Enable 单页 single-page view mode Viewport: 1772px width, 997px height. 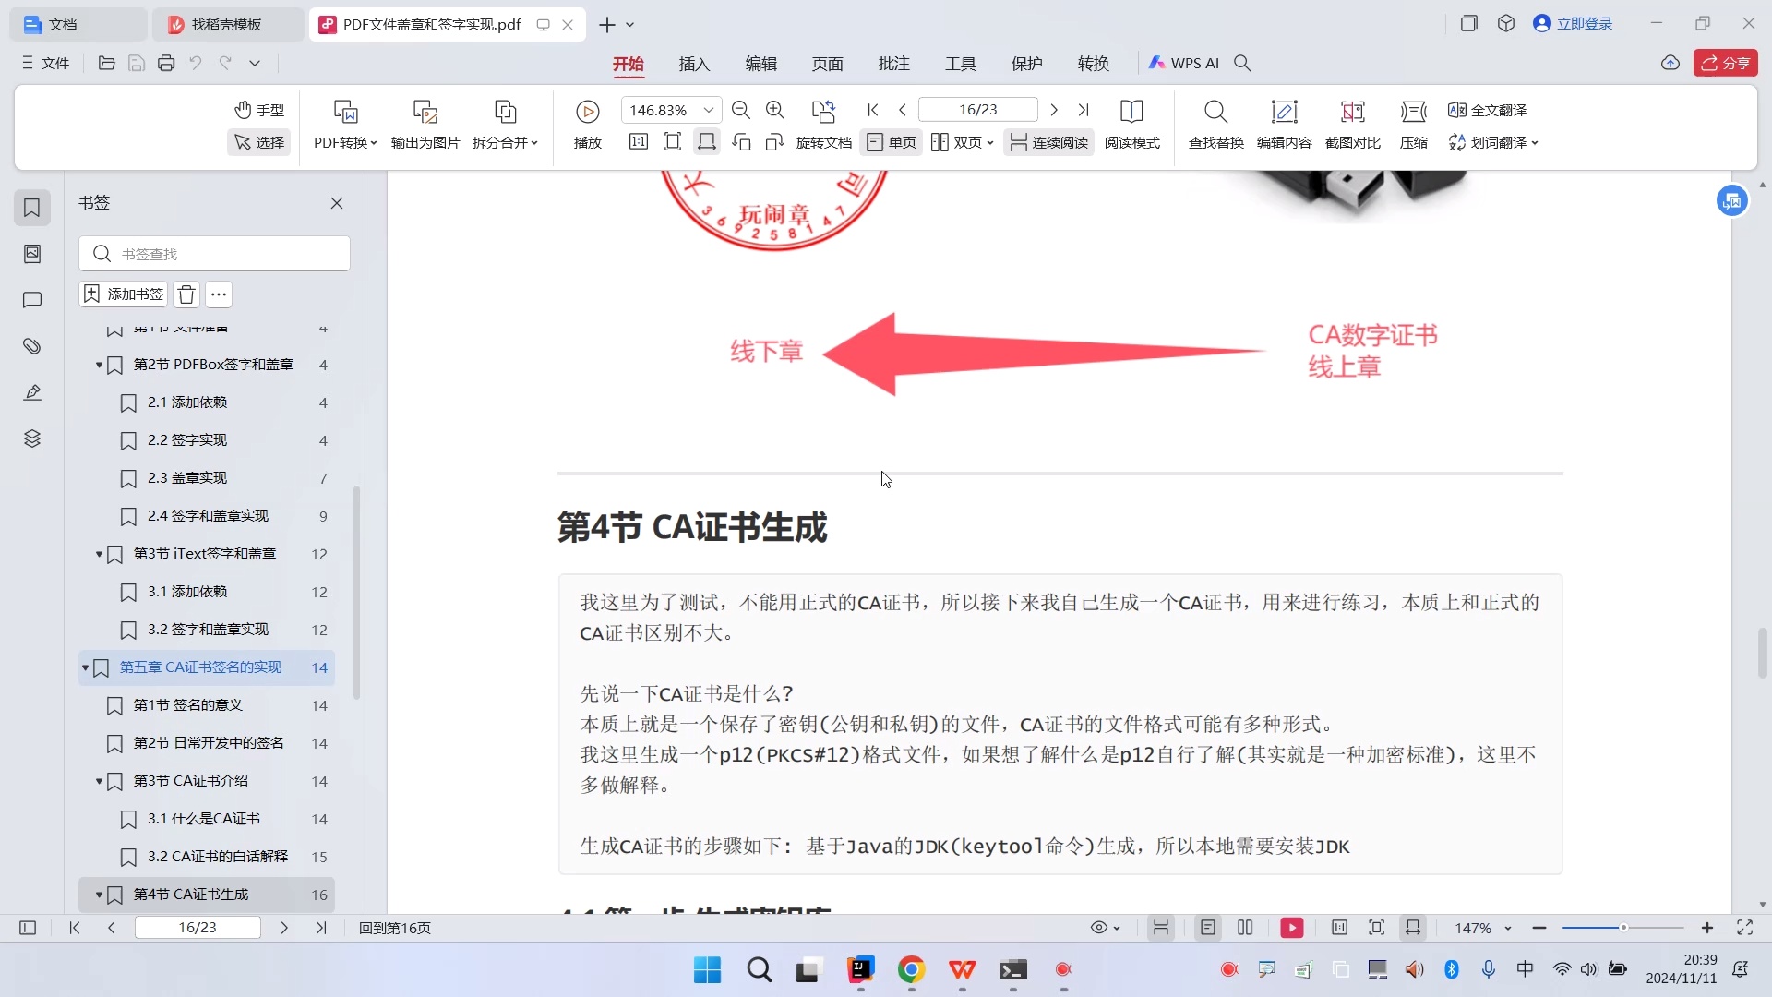tap(890, 142)
